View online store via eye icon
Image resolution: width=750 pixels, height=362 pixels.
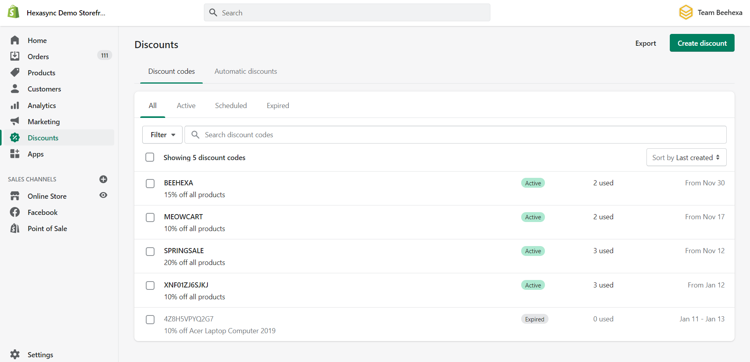103,195
